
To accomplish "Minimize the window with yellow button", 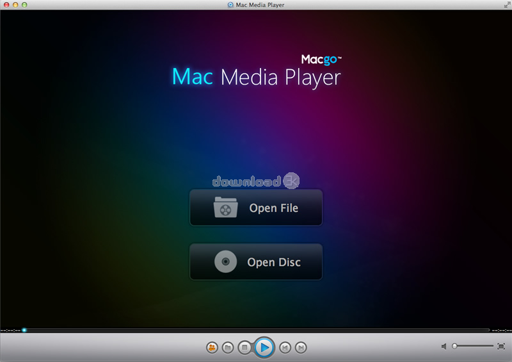I will pos(15,4).
